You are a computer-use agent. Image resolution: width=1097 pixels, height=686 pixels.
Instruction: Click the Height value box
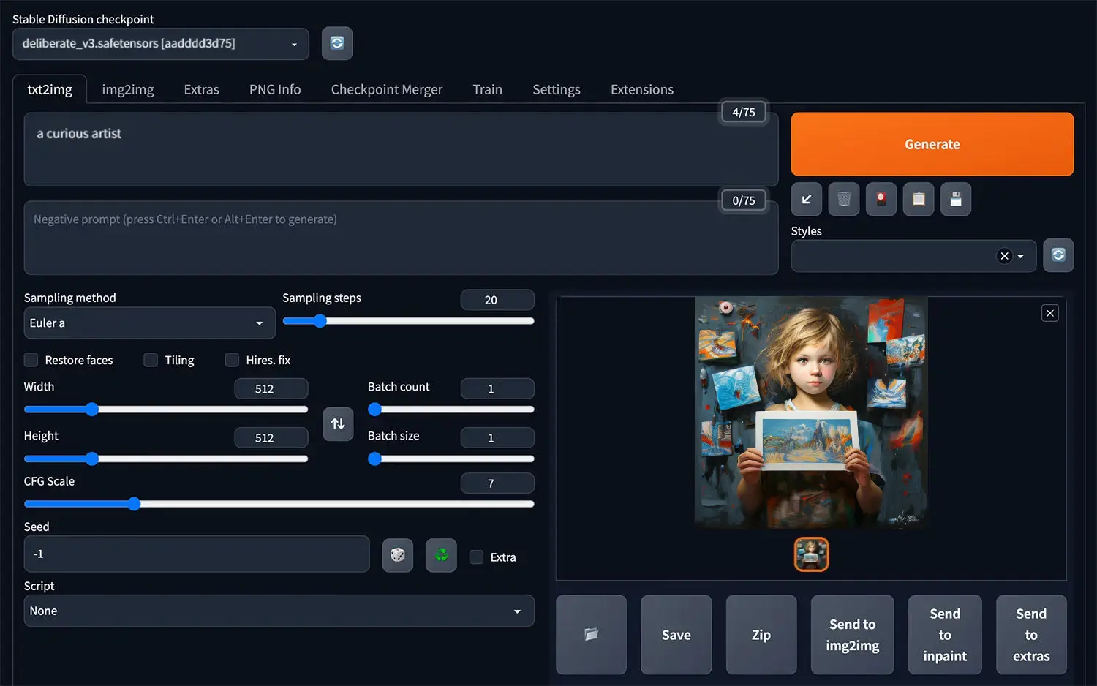point(271,437)
